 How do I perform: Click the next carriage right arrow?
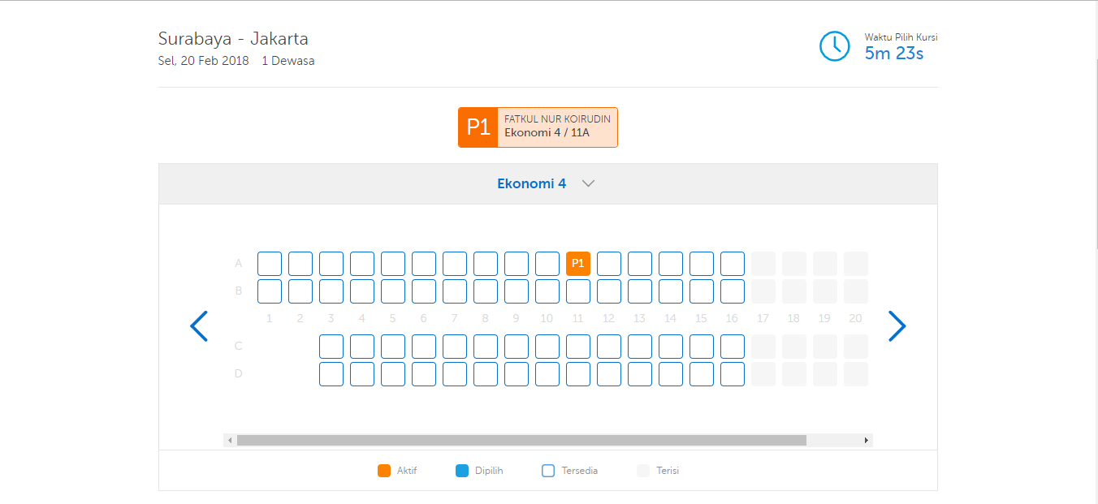(897, 325)
